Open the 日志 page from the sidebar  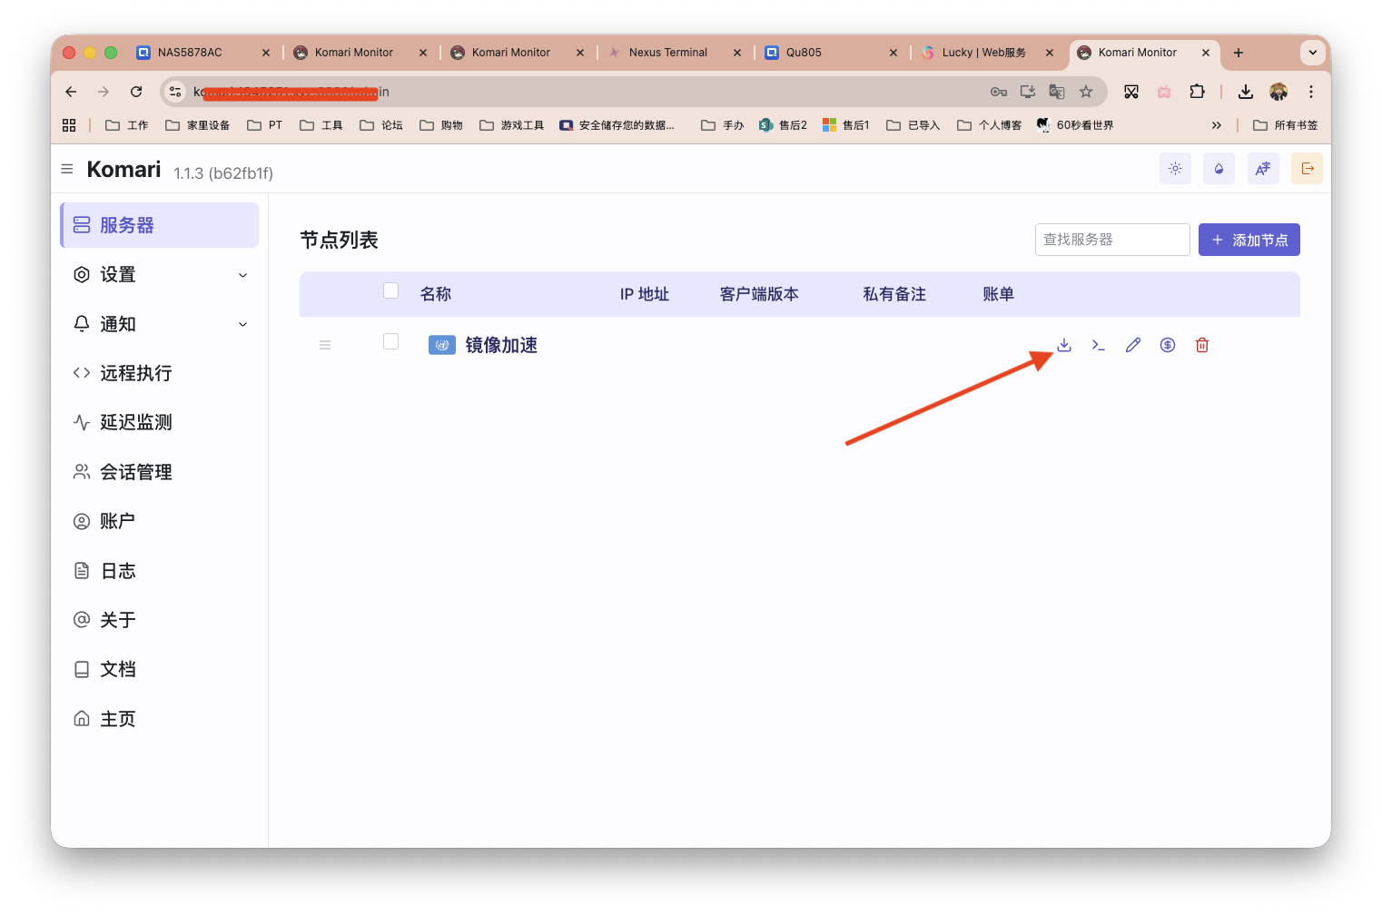(119, 570)
